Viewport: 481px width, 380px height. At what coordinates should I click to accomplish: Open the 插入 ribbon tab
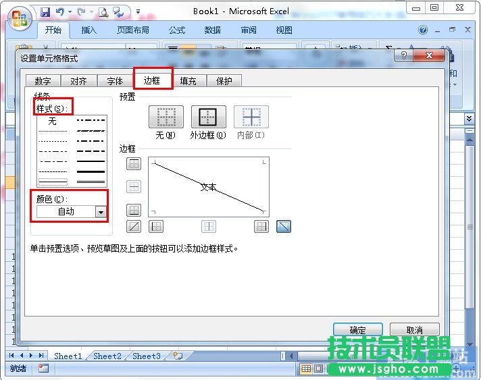(89, 30)
